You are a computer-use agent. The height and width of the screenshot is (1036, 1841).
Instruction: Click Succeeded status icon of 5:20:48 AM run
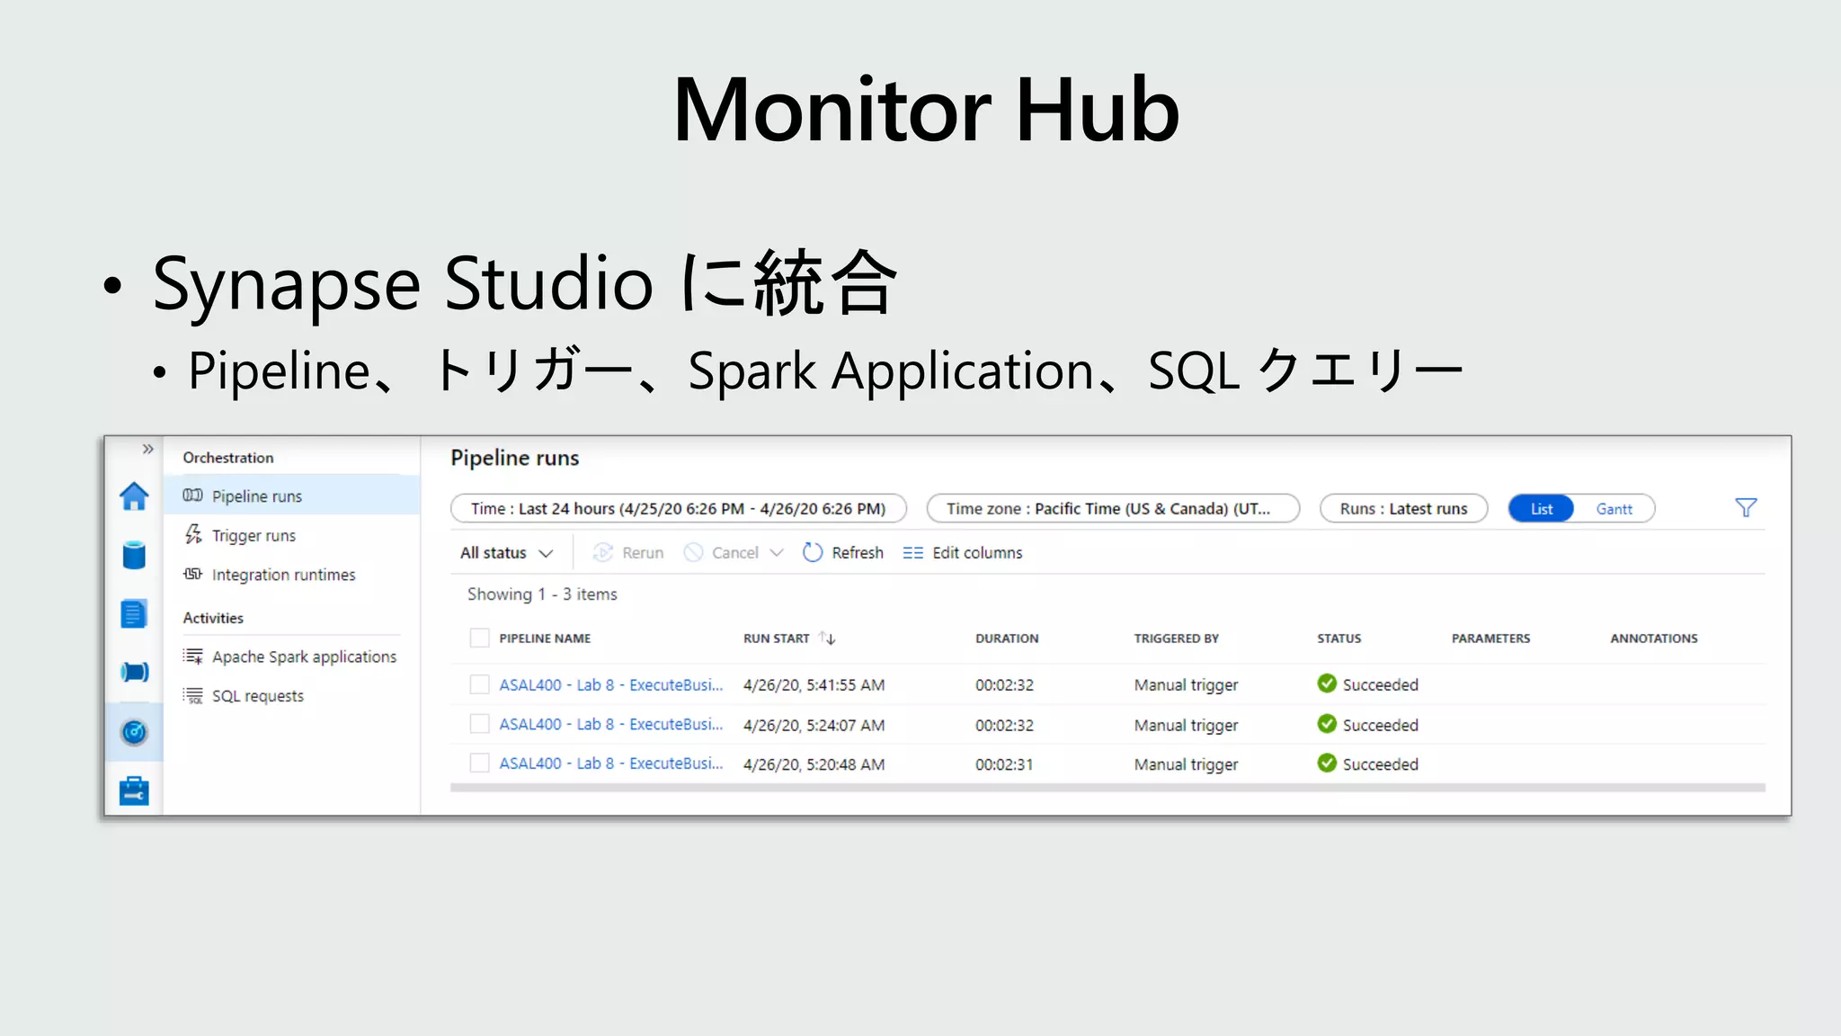1327,763
